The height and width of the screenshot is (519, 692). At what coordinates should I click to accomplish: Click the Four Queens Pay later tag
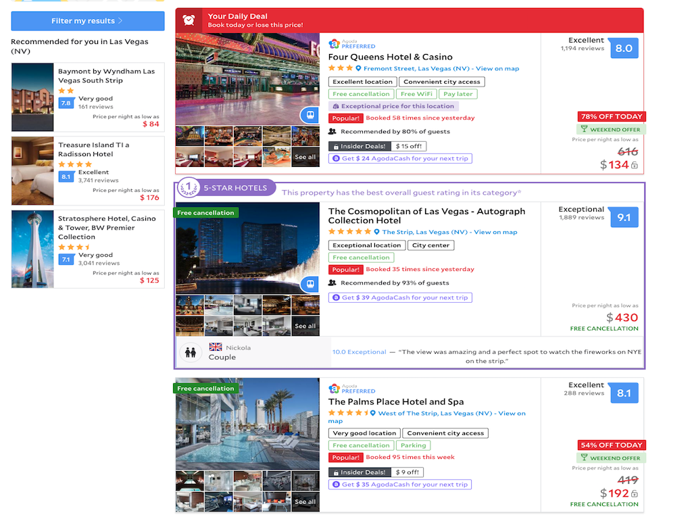458,94
